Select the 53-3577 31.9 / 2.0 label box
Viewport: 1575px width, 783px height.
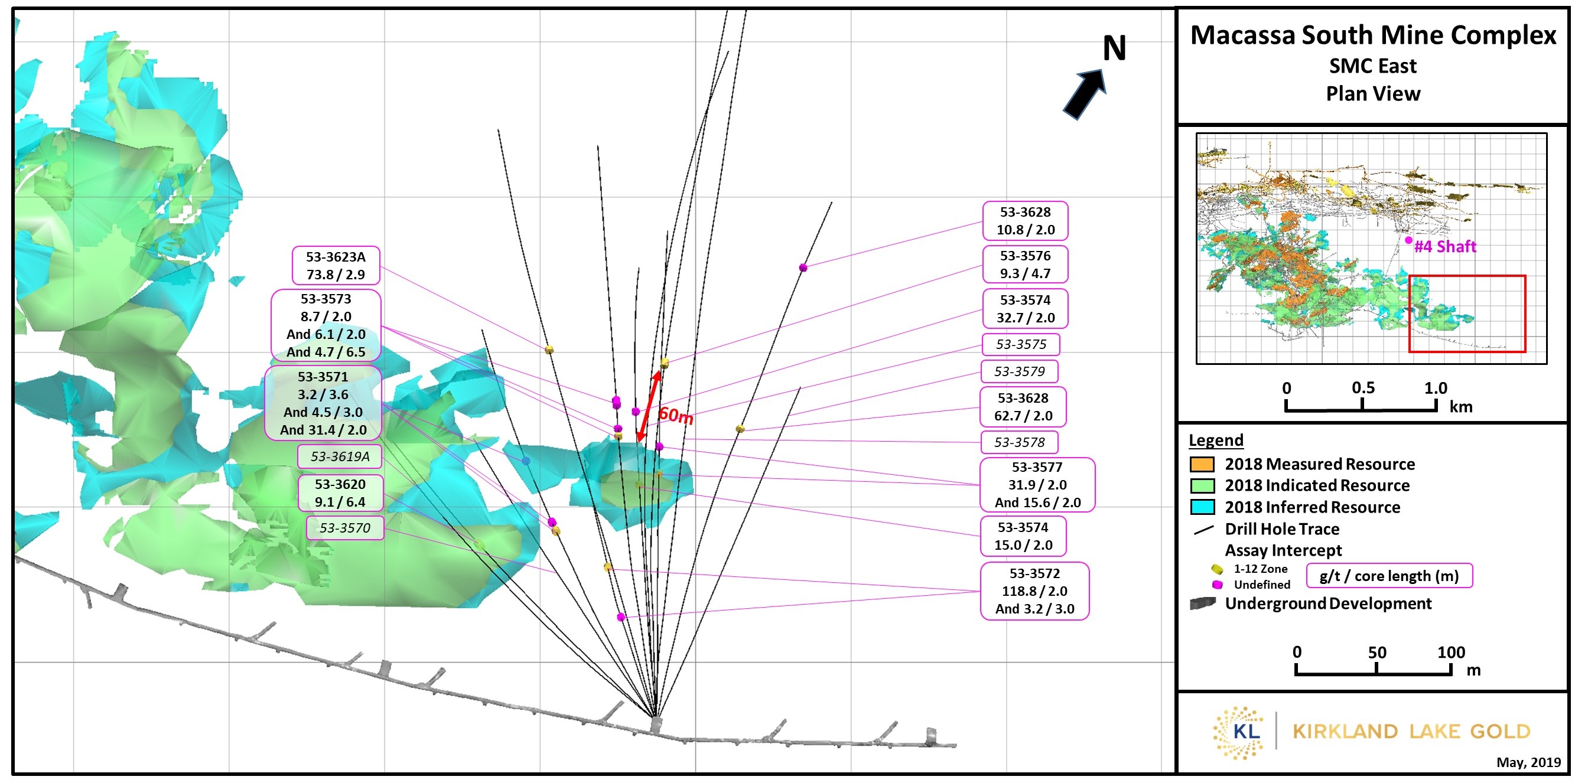pyautogui.click(x=1037, y=485)
